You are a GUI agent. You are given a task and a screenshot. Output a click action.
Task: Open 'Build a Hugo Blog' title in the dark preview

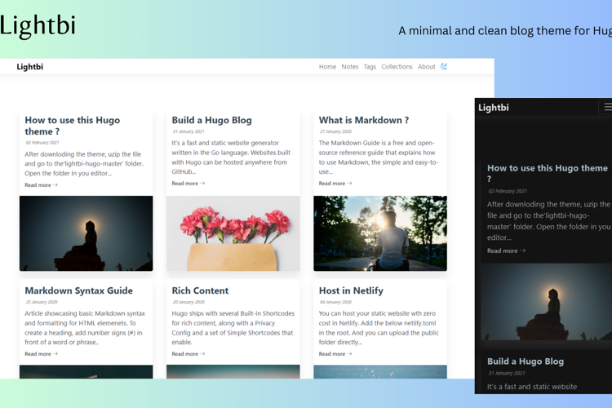[x=526, y=361]
